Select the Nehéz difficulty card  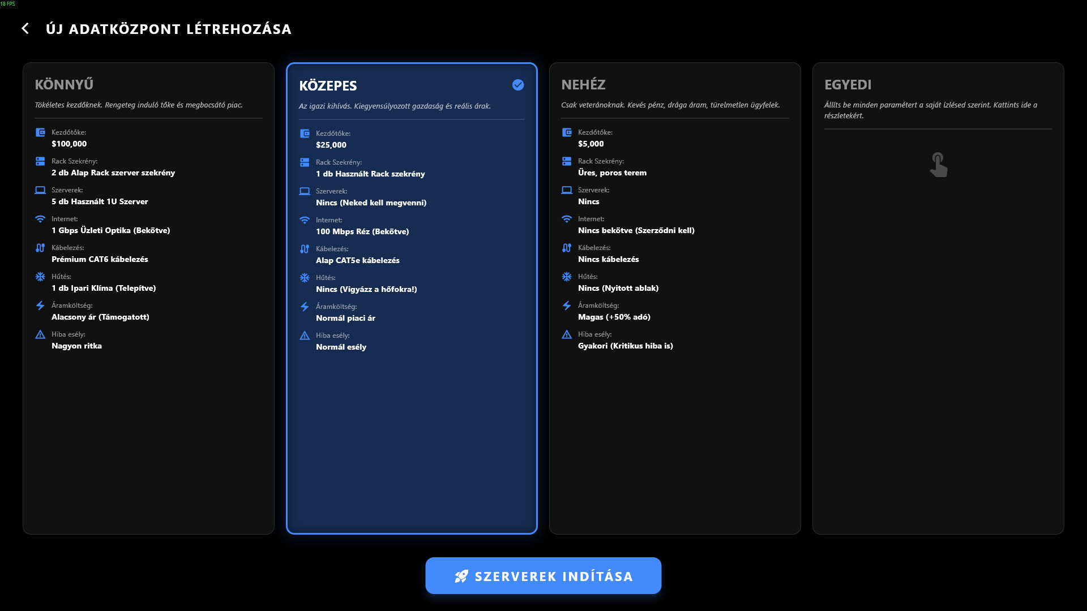click(675, 298)
